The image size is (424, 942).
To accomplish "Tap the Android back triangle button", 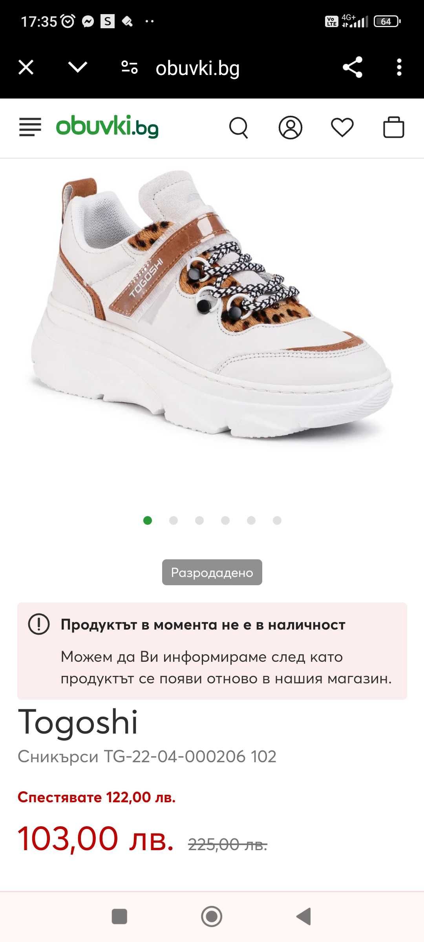I will [x=304, y=916].
